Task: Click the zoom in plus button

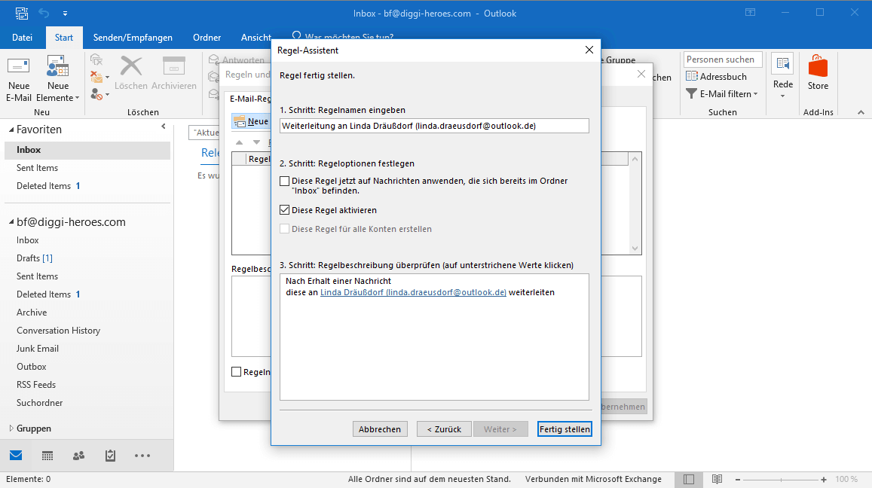Action: (x=824, y=479)
